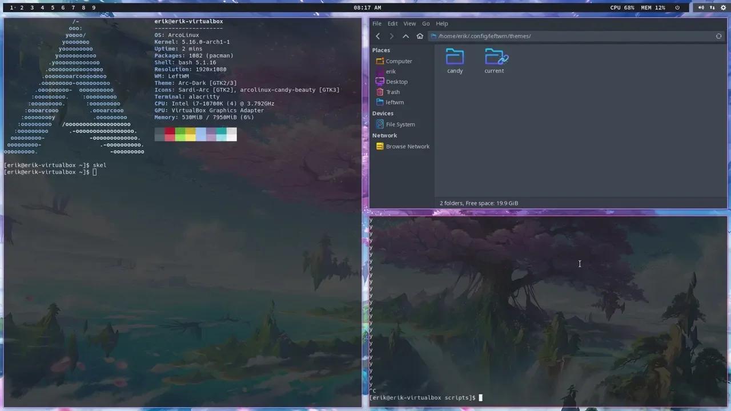Open the settings gear in the system tray
This screenshot has height=411, width=731.
click(x=723, y=7)
